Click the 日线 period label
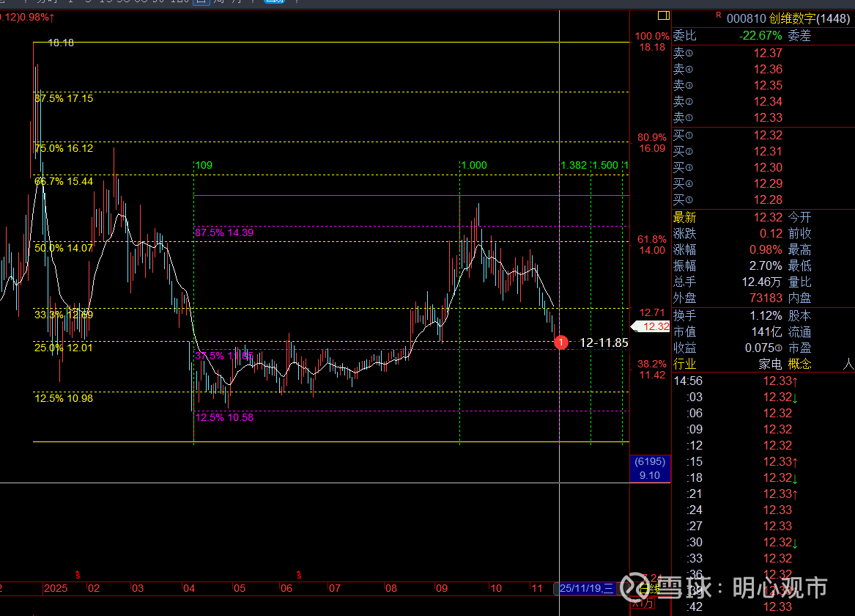 point(650,590)
